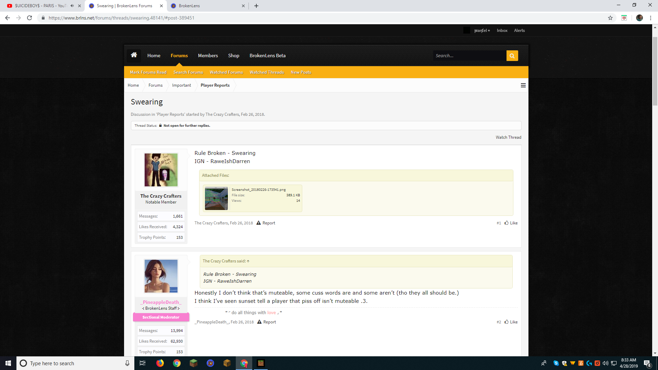Open the Screenshot_20180226-173541.png attachment link
The height and width of the screenshot is (370, 658).
tap(258, 189)
